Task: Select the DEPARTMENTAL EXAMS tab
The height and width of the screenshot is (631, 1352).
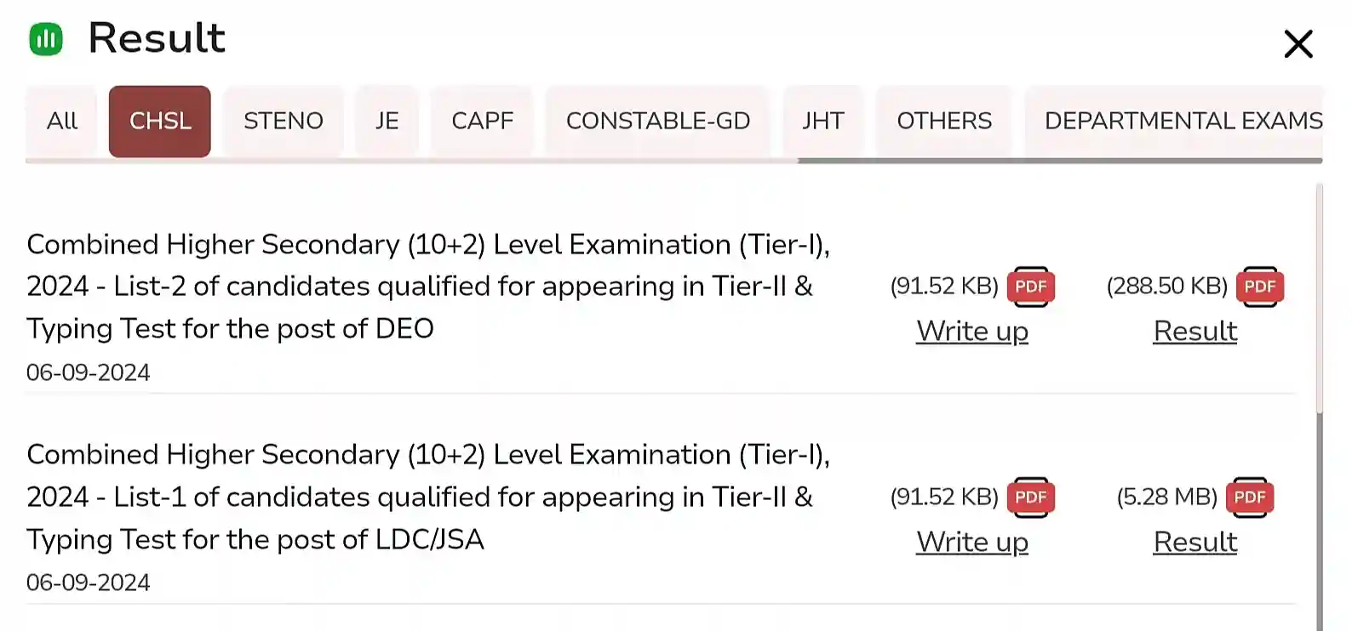Action: 1183,121
